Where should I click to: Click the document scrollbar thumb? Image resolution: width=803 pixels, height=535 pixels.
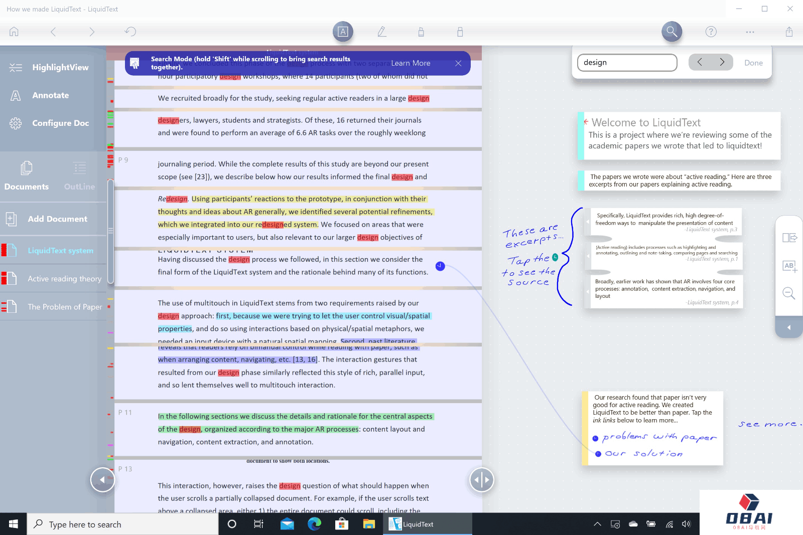tap(110, 231)
